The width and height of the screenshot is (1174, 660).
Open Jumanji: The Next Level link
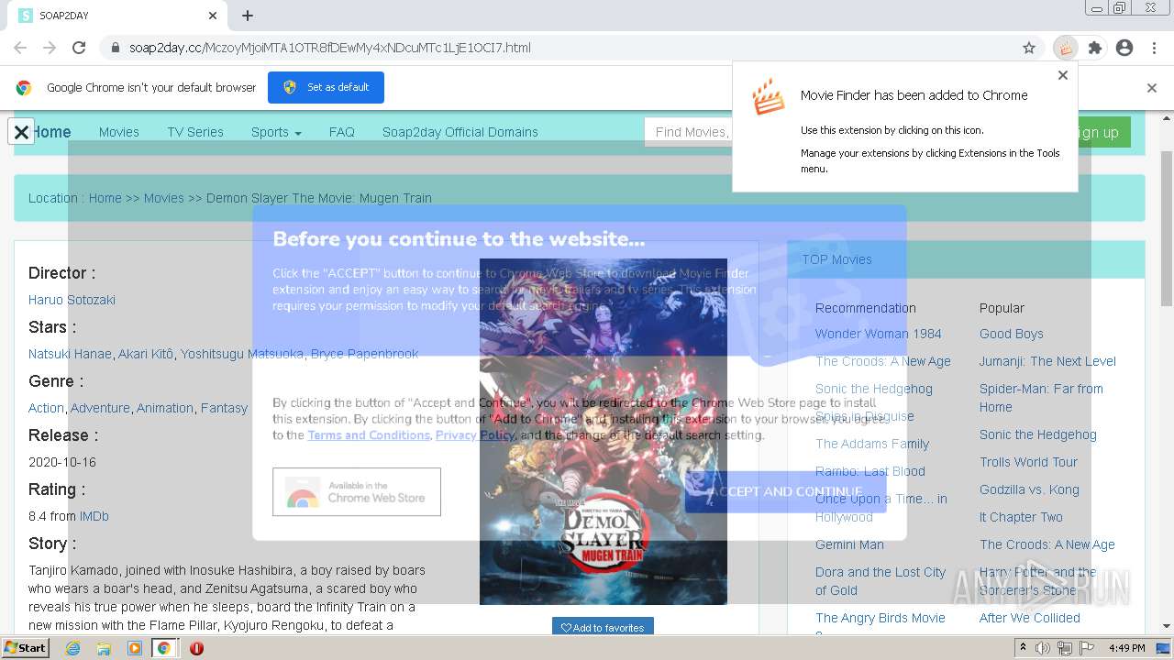point(1047,361)
